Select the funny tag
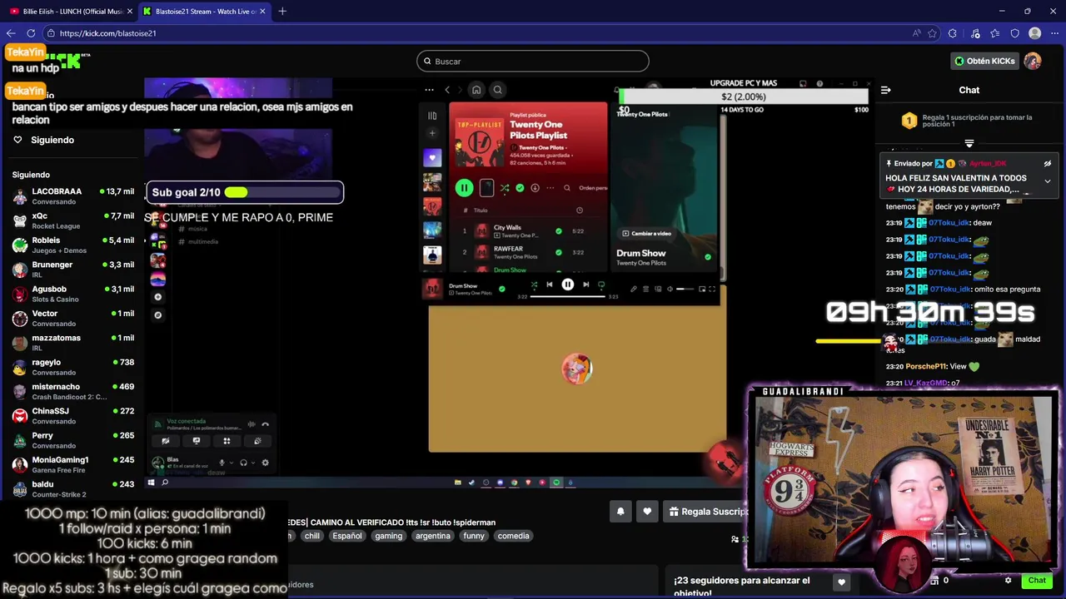Screen dimensions: 1066x599 click(x=474, y=536)
